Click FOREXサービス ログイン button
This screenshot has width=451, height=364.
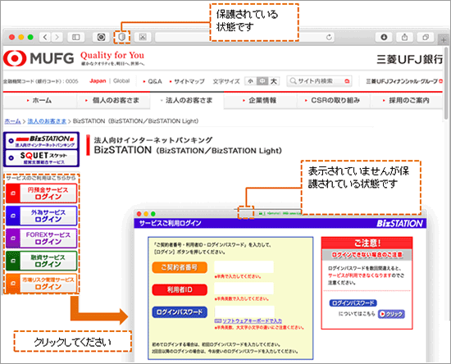pos(42,238)
